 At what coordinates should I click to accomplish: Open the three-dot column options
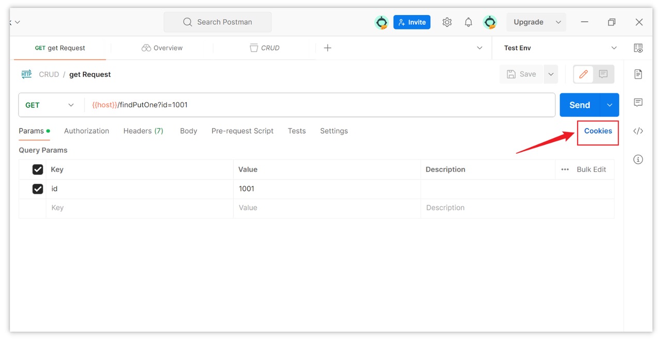[565, 169]
